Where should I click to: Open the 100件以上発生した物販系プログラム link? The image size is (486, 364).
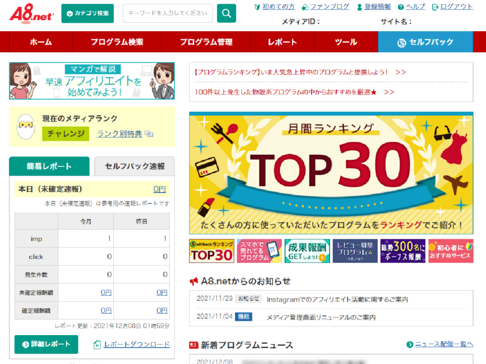coord(294,92)
